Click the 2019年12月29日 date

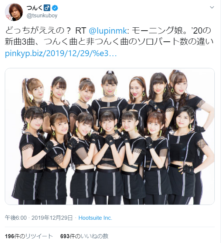(52, 218)
